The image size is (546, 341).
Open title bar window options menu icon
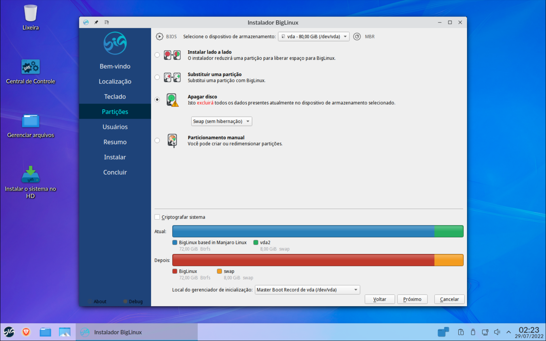(107, 22)
